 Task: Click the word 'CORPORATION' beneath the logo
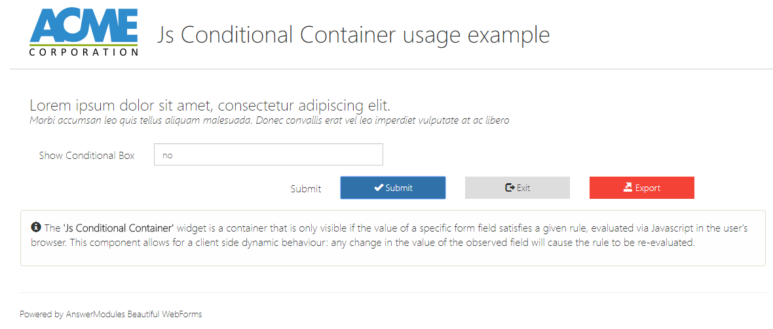84,52
